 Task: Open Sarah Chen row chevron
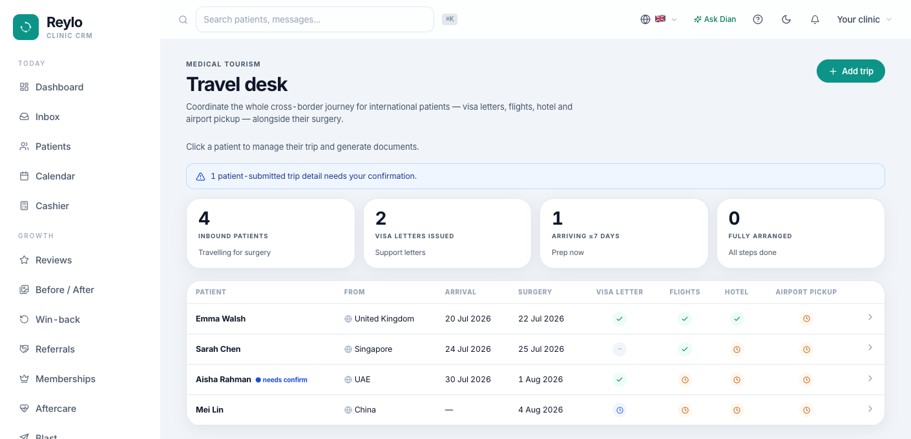pyautogui.click(x=870, y=347)
